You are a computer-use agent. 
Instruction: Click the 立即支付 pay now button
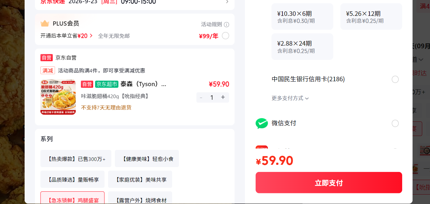(329, 183)
